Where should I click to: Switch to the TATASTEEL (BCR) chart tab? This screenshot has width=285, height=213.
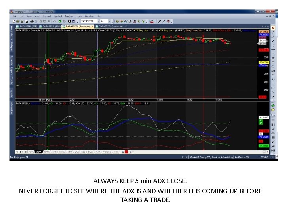[50, 26]
